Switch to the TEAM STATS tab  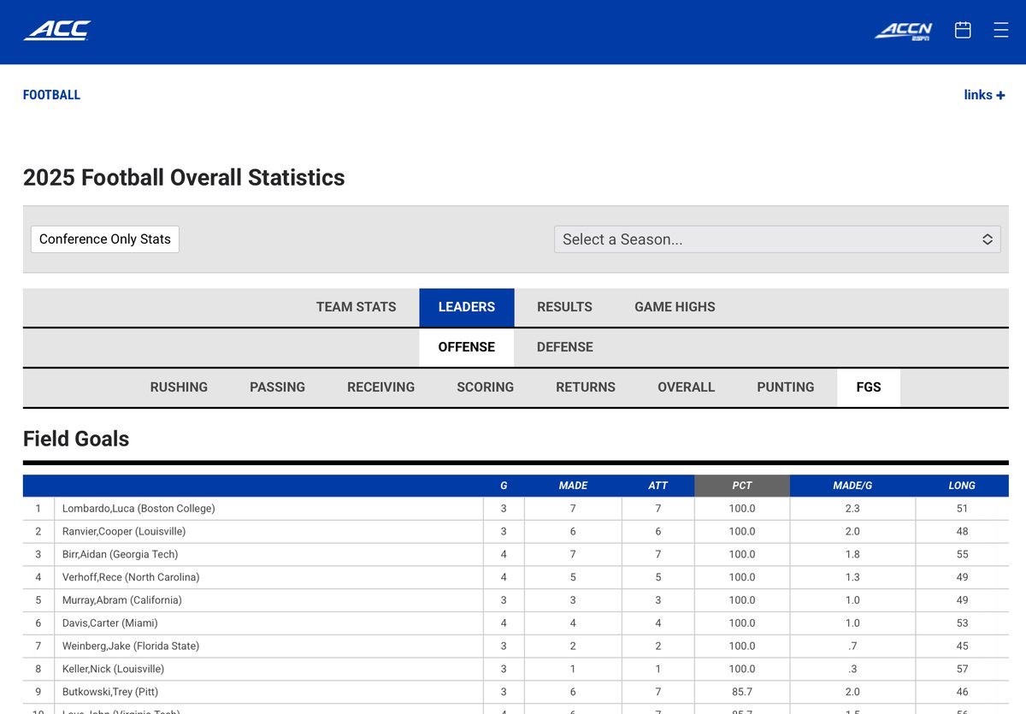coord(356,307)
